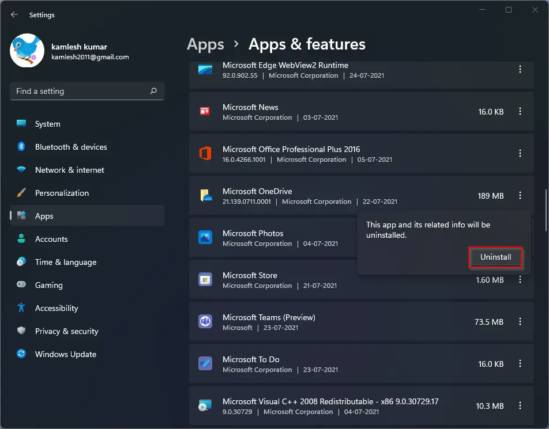The width and height of the screenshot is (549, 429).
Task: Open more options for Edge WebView2 Runtime
Action: [520, 69]
